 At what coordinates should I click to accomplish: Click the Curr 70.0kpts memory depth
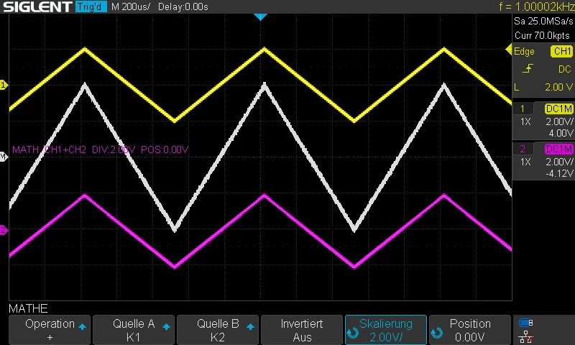pyautogui.click(x=542, y=35)
